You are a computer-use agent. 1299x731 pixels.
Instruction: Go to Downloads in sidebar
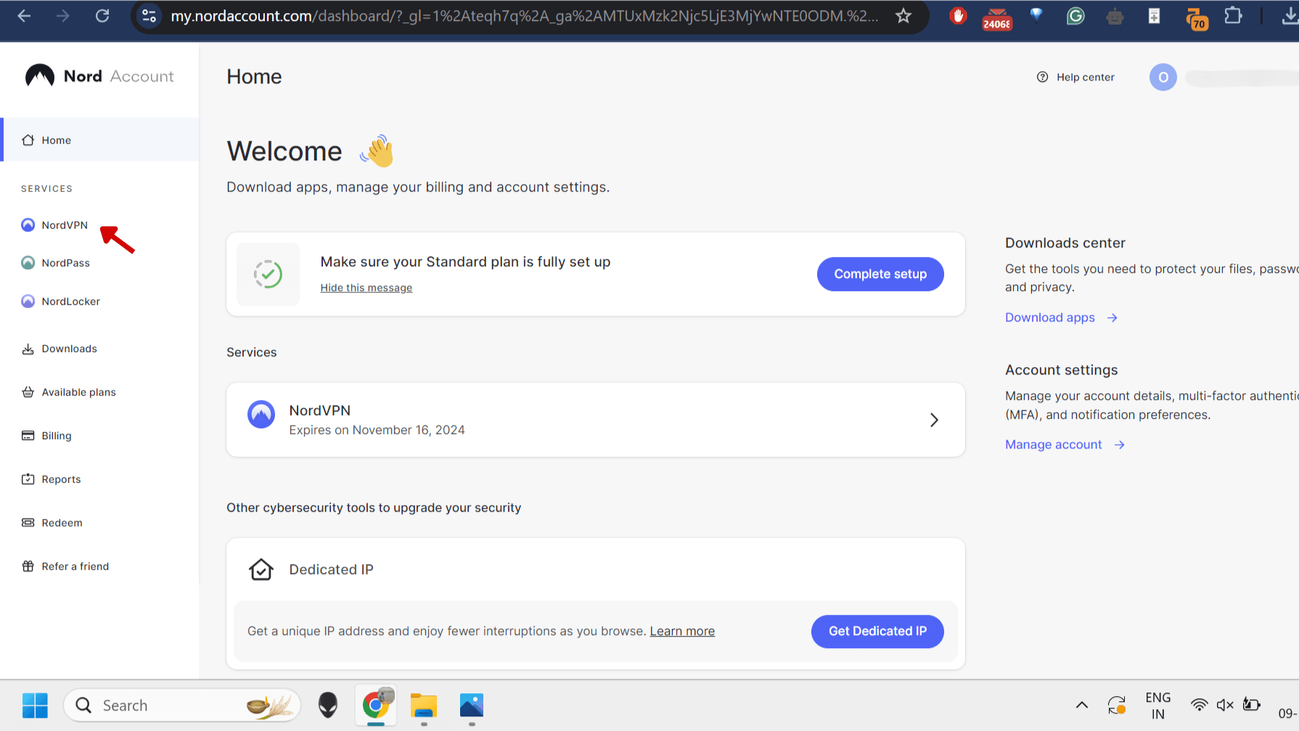[x=59, y=348]
